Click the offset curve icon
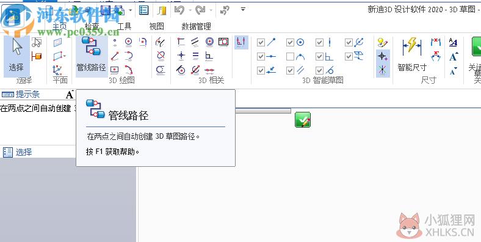 [x=161, y=70]
